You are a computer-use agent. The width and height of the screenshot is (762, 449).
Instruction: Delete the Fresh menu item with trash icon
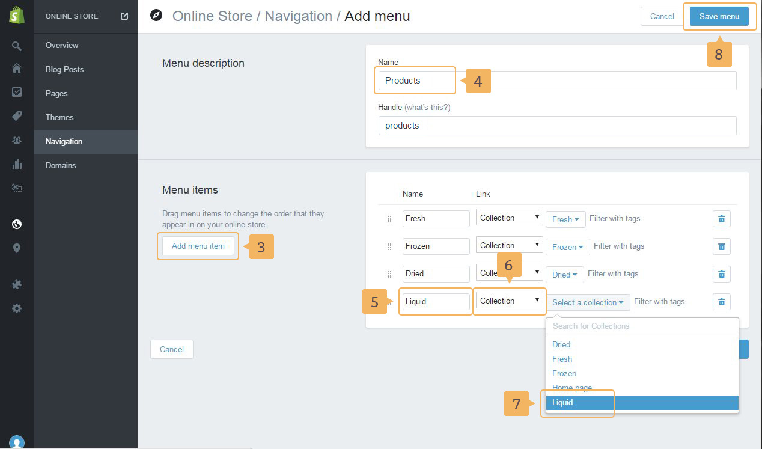721,219
